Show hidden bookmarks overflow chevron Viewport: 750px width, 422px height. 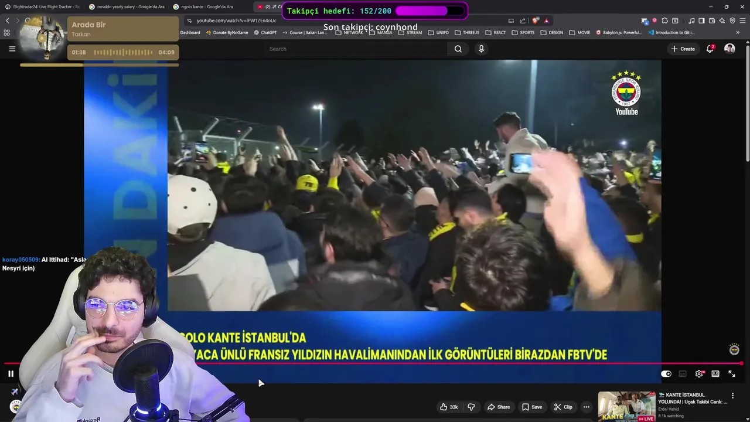click(x=738, y=33)
